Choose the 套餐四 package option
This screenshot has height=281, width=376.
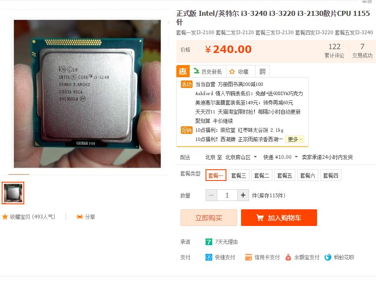tap(331, 176)
